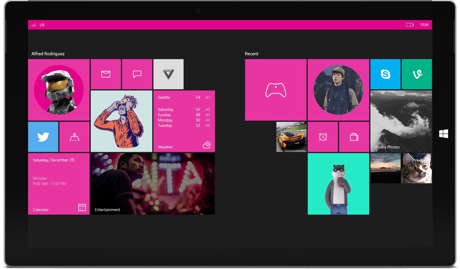The image size is (460, 269).
Task: Open the Calendar tile with Whistler event
Action: [59, 184]
